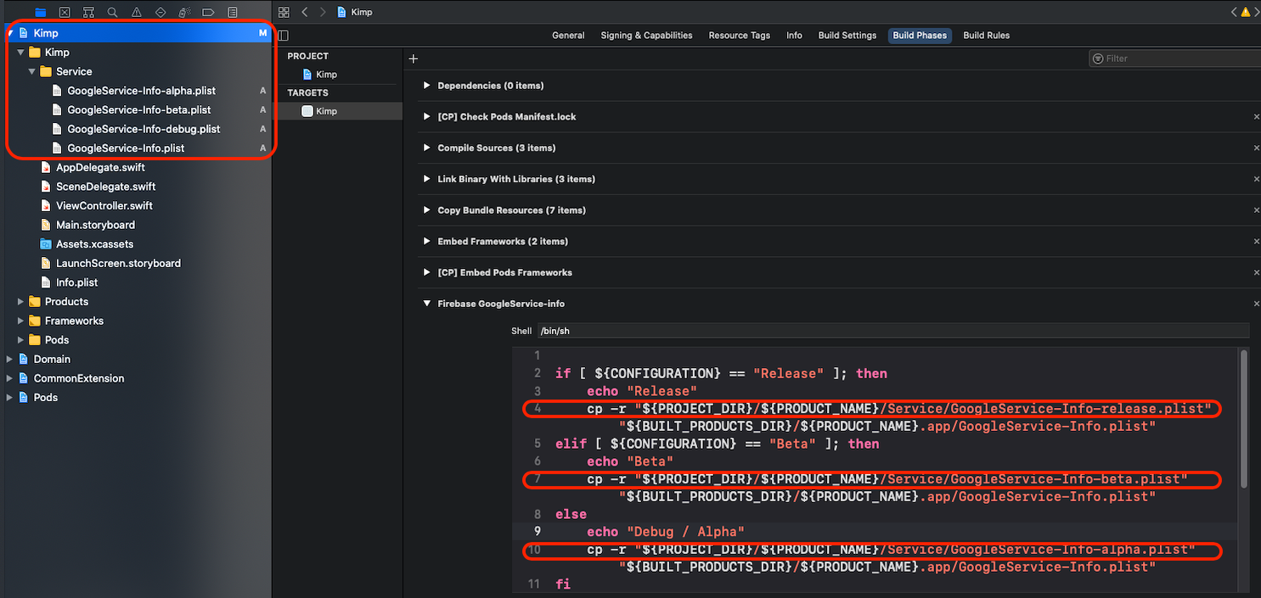Delete the Link Binary With Libraries phase
The width and height of the screenshot is (1261, 598).
coord(1257,179)
